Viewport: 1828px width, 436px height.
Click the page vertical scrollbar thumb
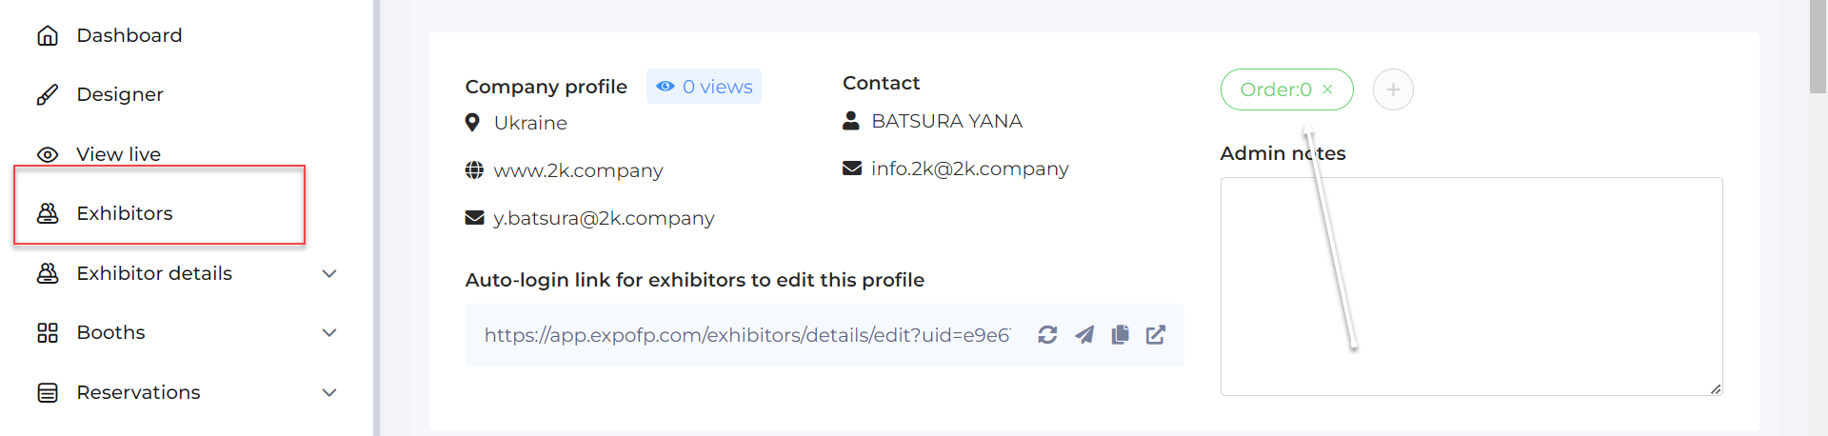1818,47
